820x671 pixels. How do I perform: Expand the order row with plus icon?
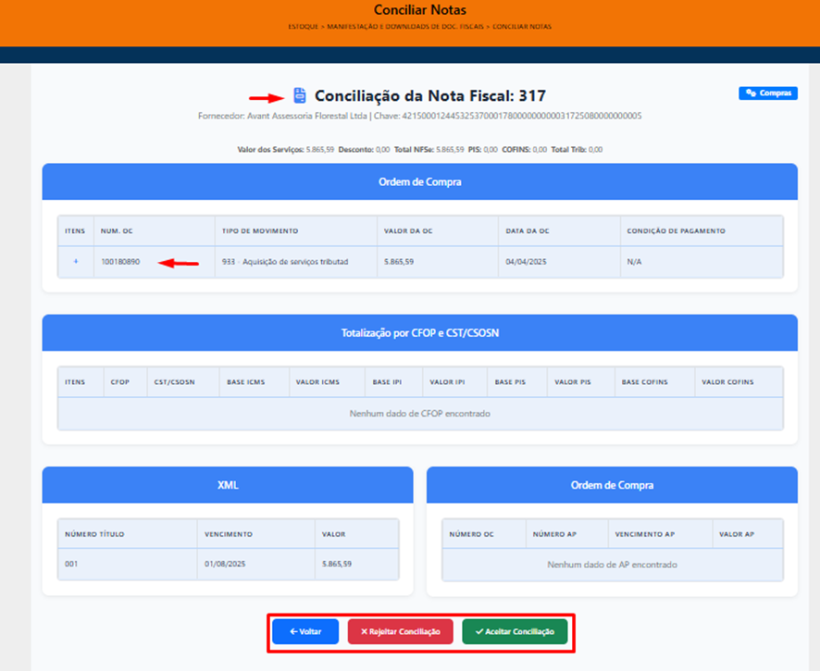[x=76, y=262]
